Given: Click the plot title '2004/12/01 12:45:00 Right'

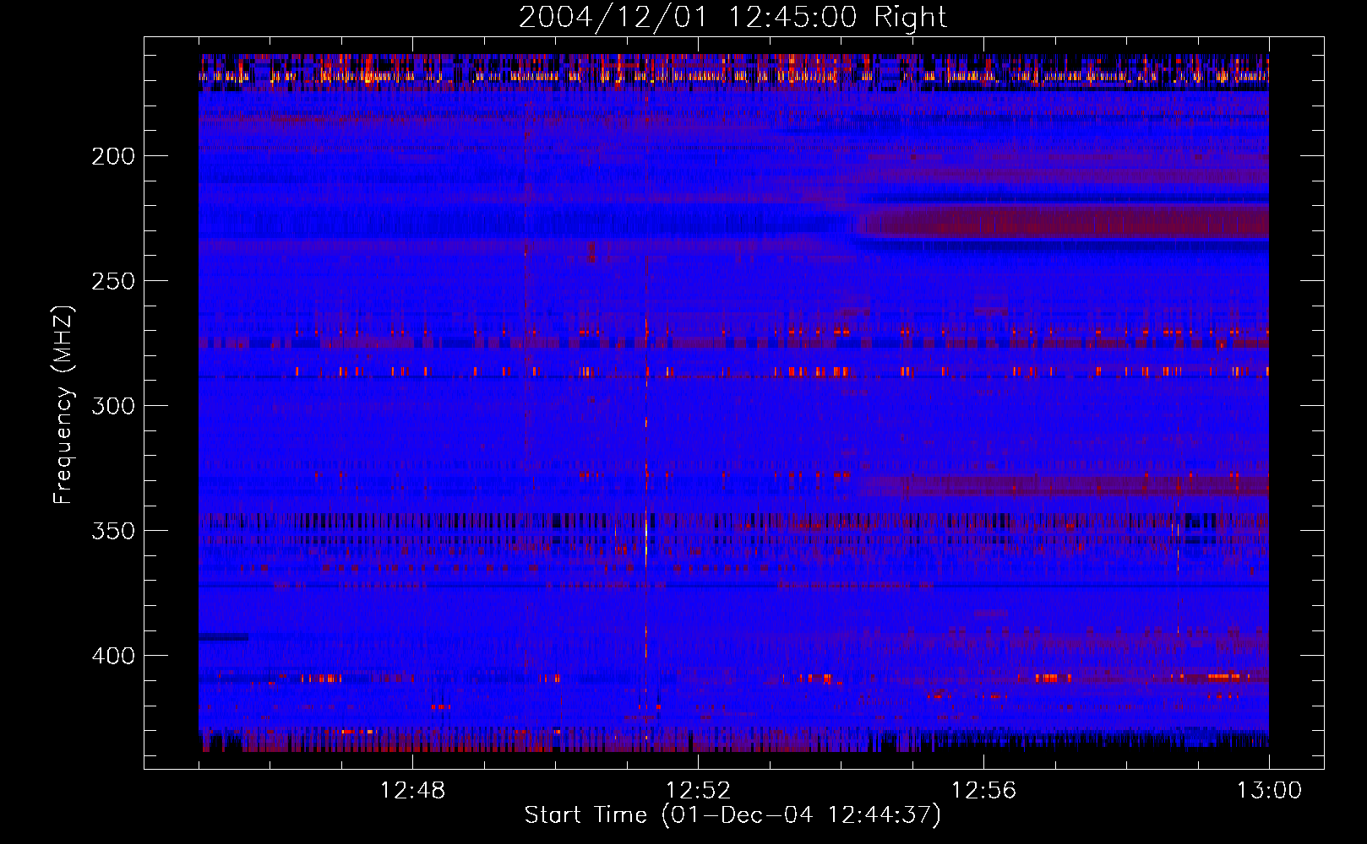Looking at the screenshot, I should [x=733, y=18].
